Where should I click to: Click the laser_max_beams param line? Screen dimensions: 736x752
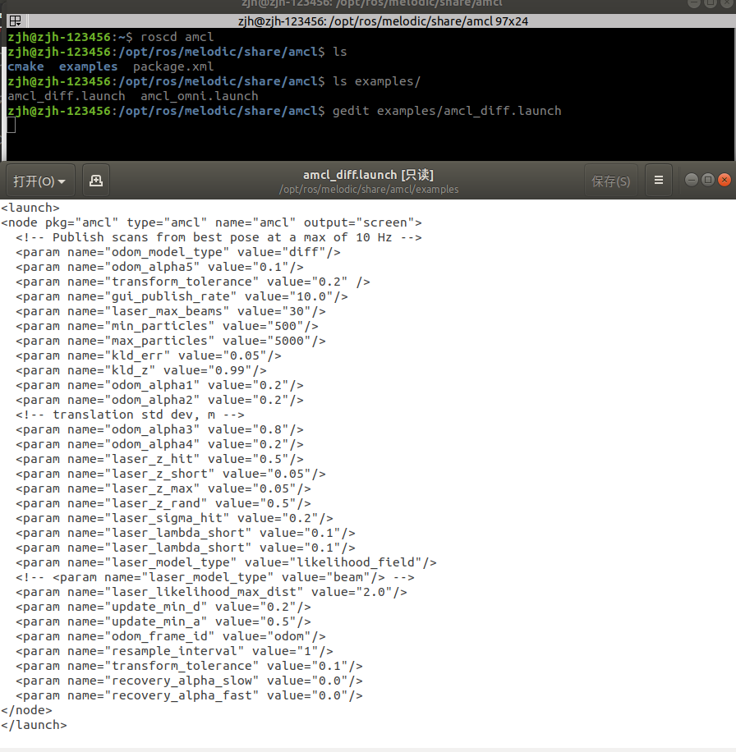[x=171, y=311]
